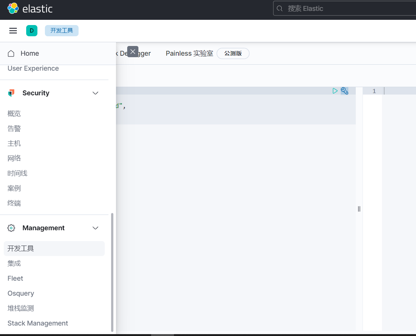
Task: Click the 开发工具 breadcrumb badge
Action: coord(62,31)
